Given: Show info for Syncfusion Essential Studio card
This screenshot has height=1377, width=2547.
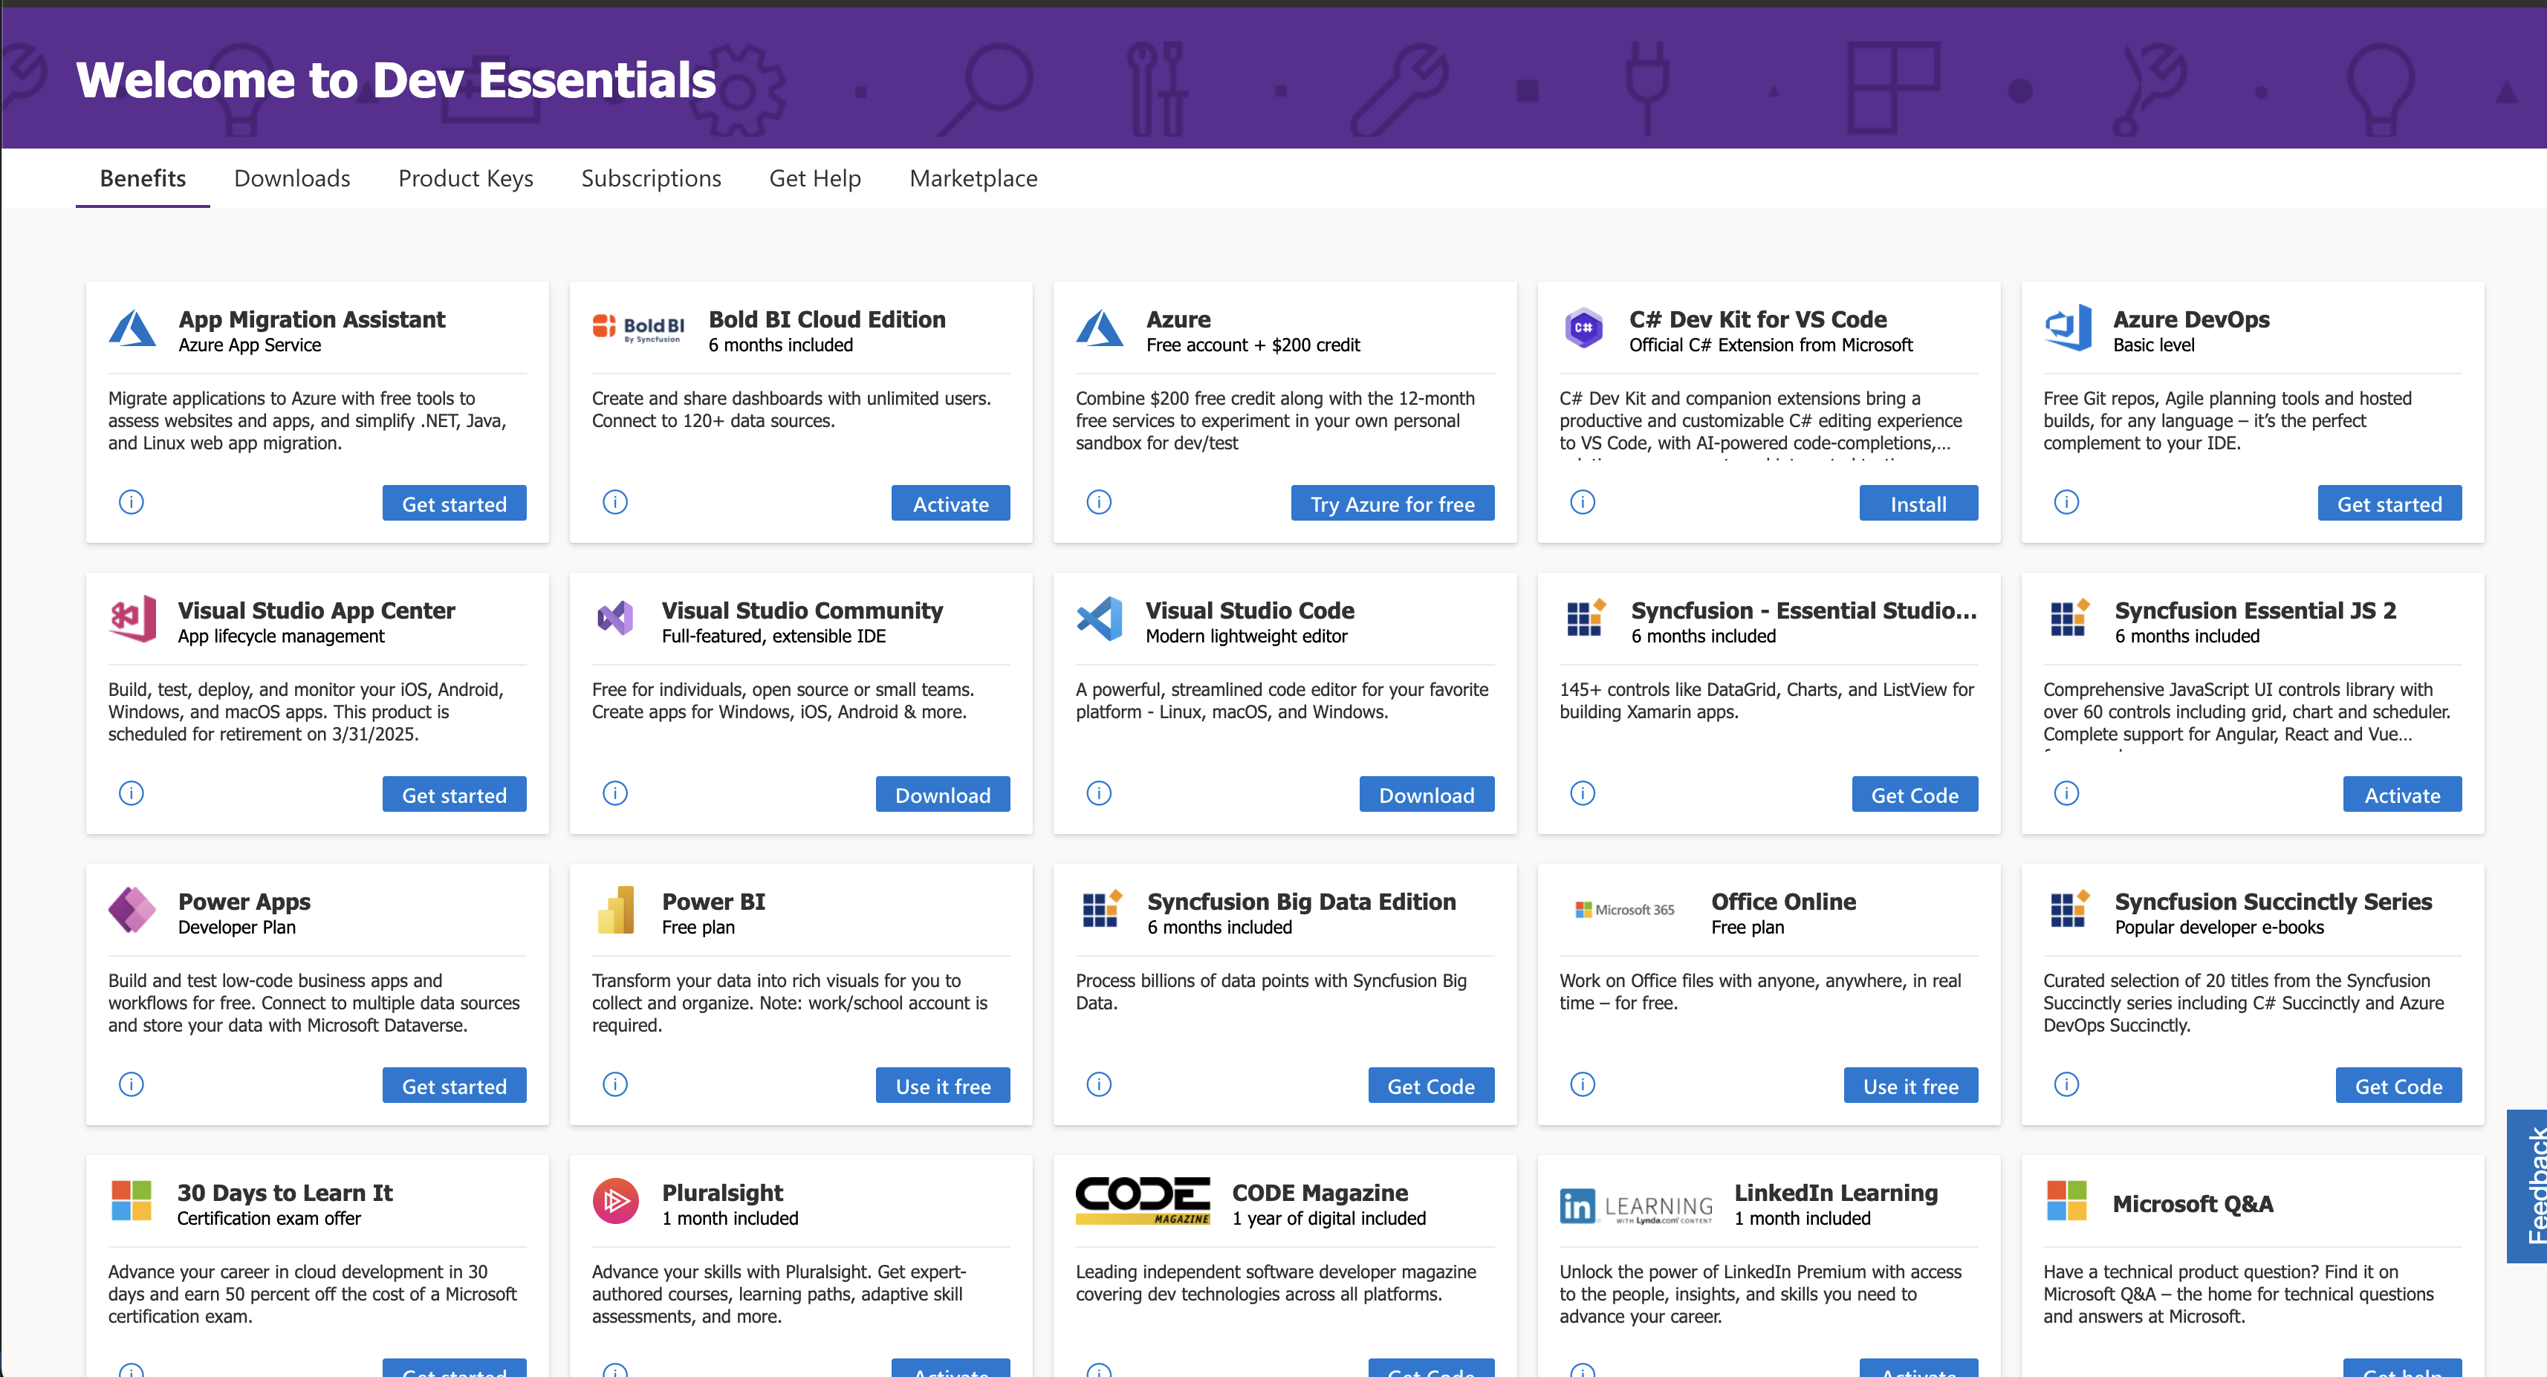Looking at the screenshot, I should 1583,794.
